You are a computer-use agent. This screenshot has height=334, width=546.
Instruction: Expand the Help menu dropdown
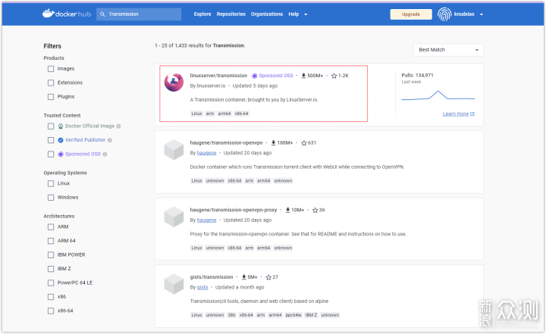point(297,14)
